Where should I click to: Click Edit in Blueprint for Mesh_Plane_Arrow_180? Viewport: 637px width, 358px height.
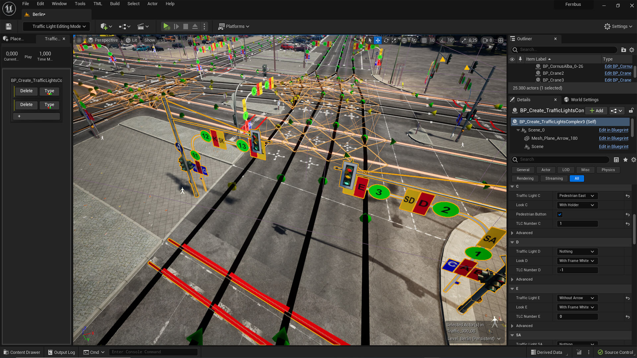tap(613, 138)
